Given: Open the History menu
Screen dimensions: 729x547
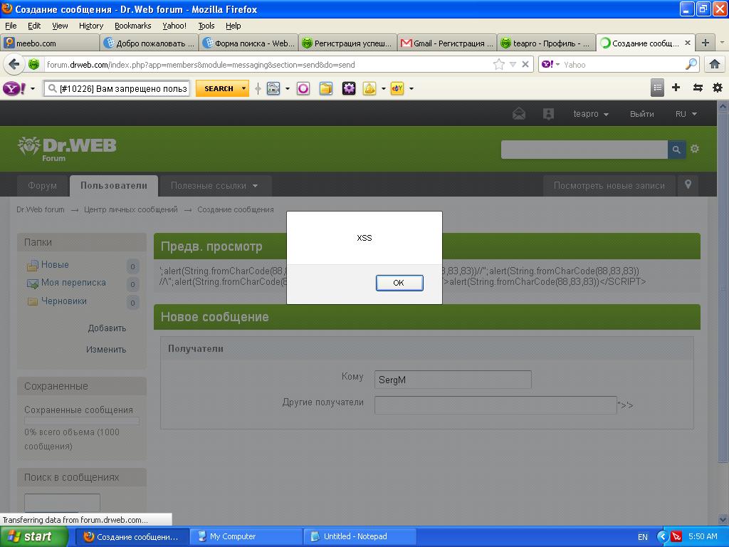Looking at the screenshot, I should (90, 26).
